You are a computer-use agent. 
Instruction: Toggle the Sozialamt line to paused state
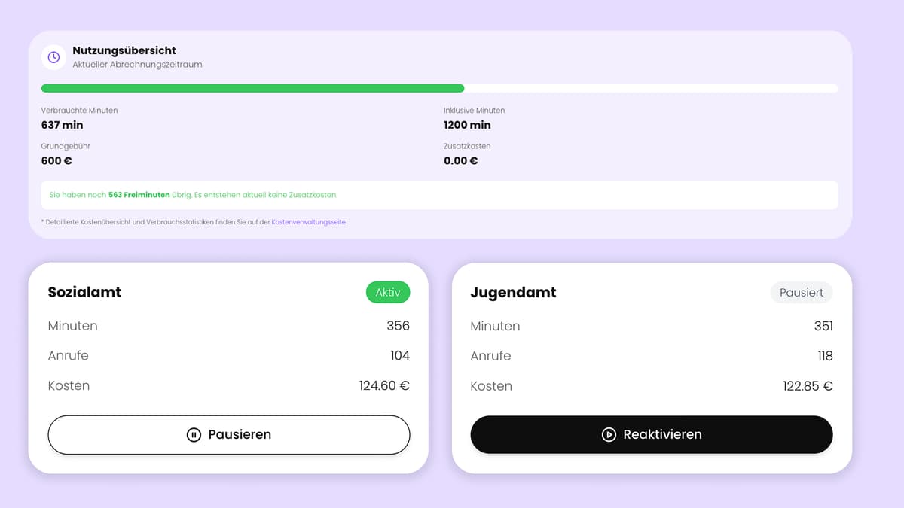click(x=228, y=434)
